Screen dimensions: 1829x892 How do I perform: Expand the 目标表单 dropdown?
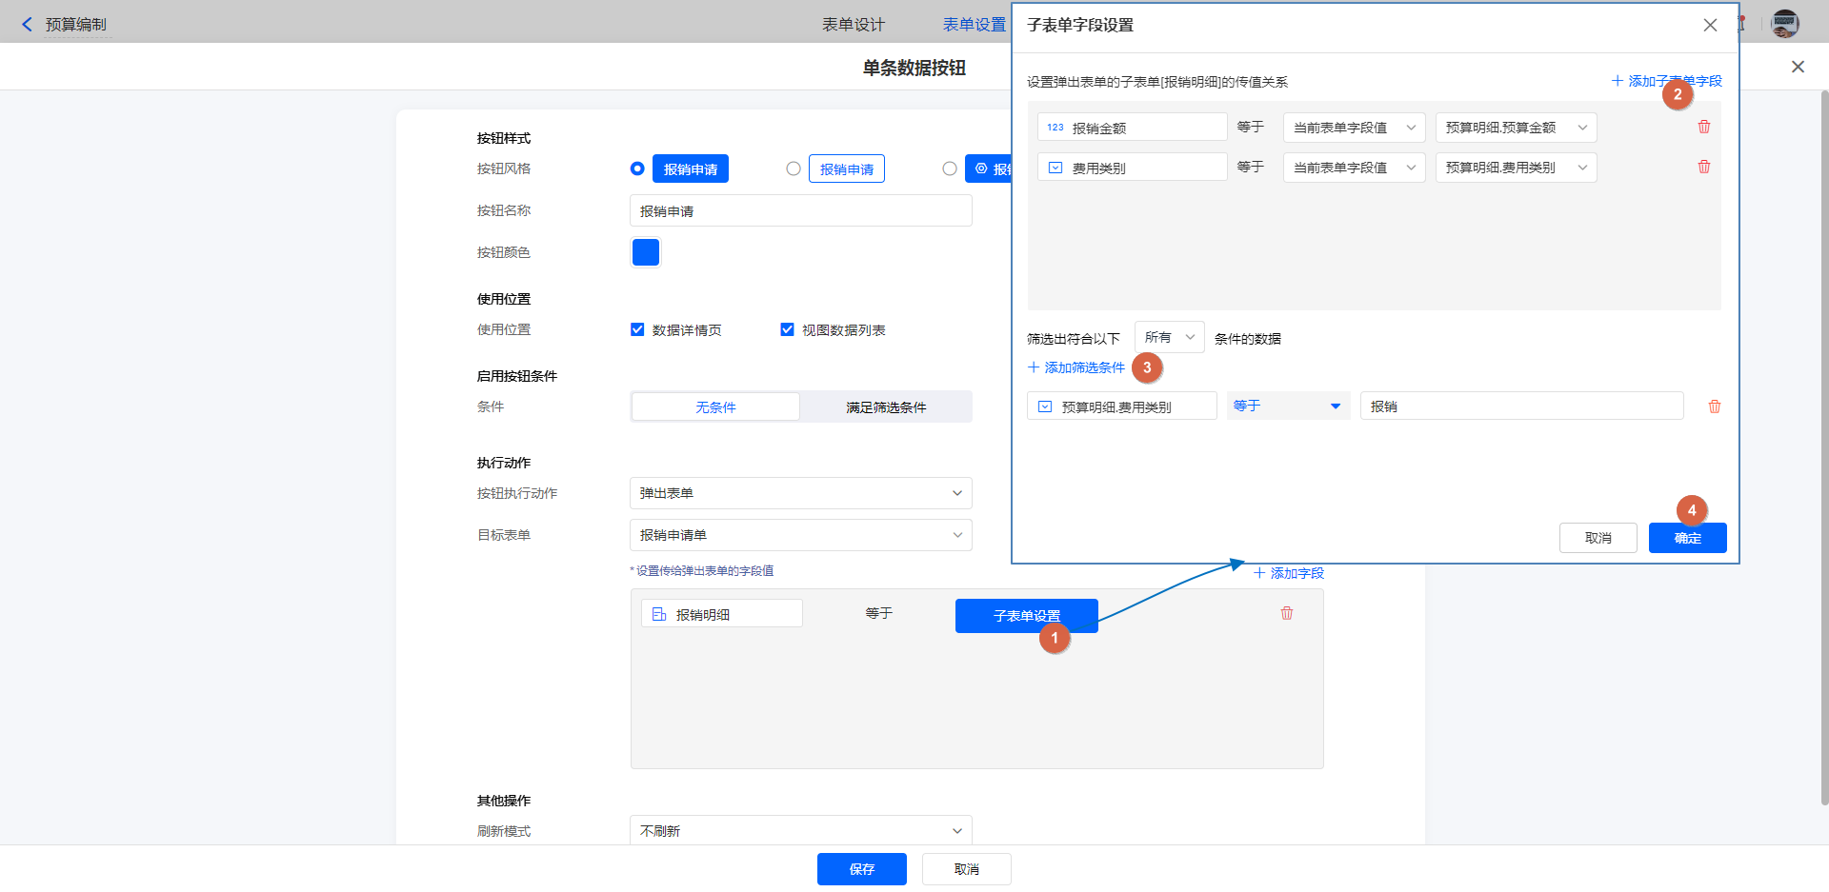click(800, 535)
